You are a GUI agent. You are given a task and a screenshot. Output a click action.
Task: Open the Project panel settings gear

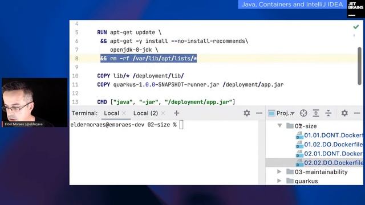(344, 113)
